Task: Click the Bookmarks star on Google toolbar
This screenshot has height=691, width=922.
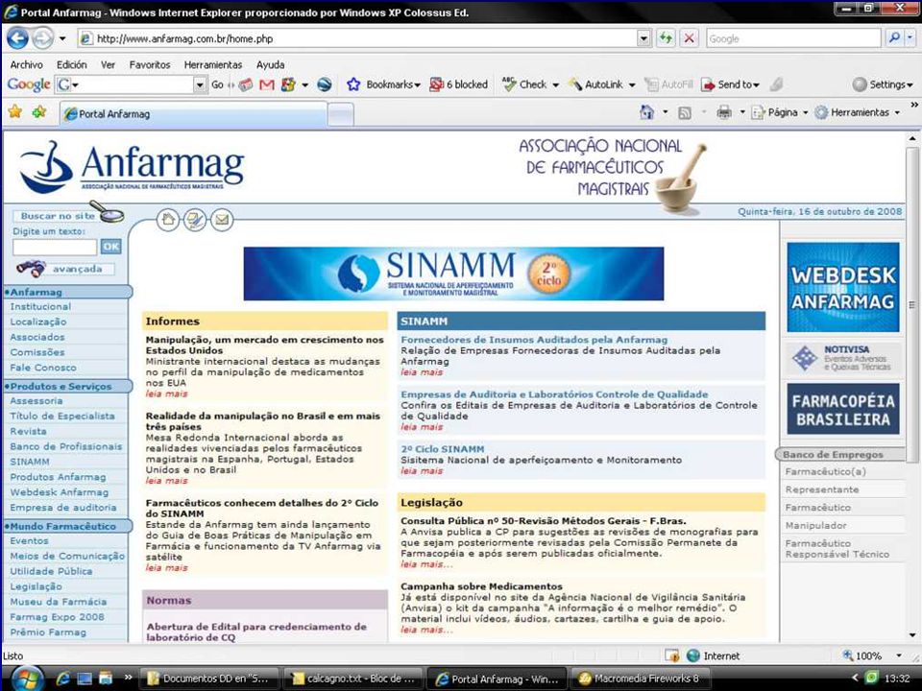Action: pyautogui.click(x=353, y=84)
